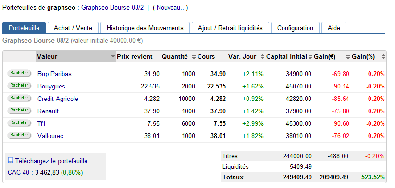This screenshot has height=188, width=395.
Task: Open the Graphseo Bourse 08/2 portfolio link
Action: tap(112, 7)
